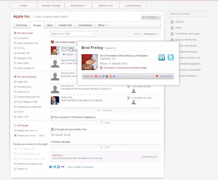The height and width of the screenshot is (180, 218).
Task: Check the Reference Customers (9) filter
Action: (x=15, y=164)
